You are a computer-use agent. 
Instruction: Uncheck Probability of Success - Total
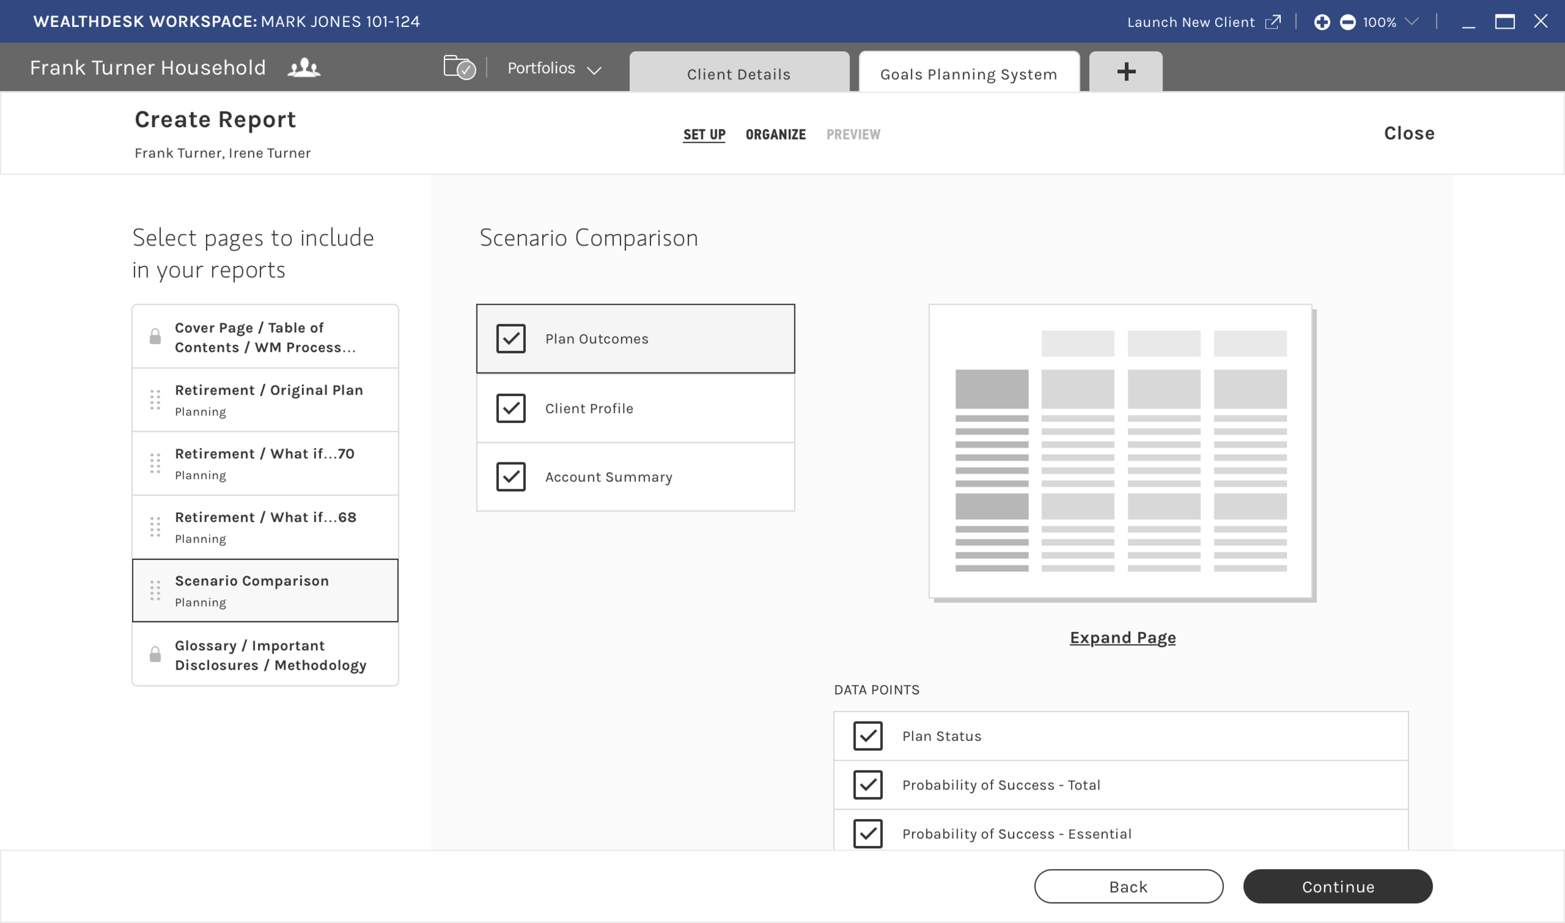[868, 785]
